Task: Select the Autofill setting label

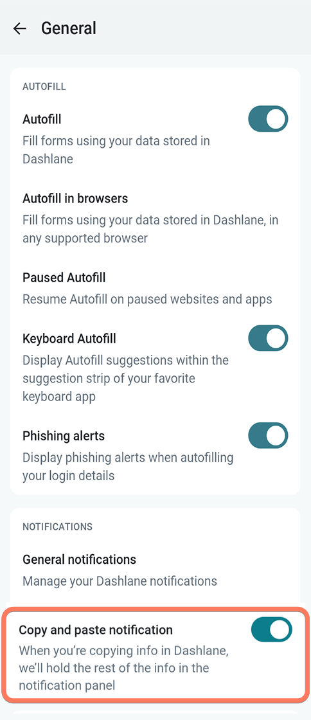Action: pos(42,120)
